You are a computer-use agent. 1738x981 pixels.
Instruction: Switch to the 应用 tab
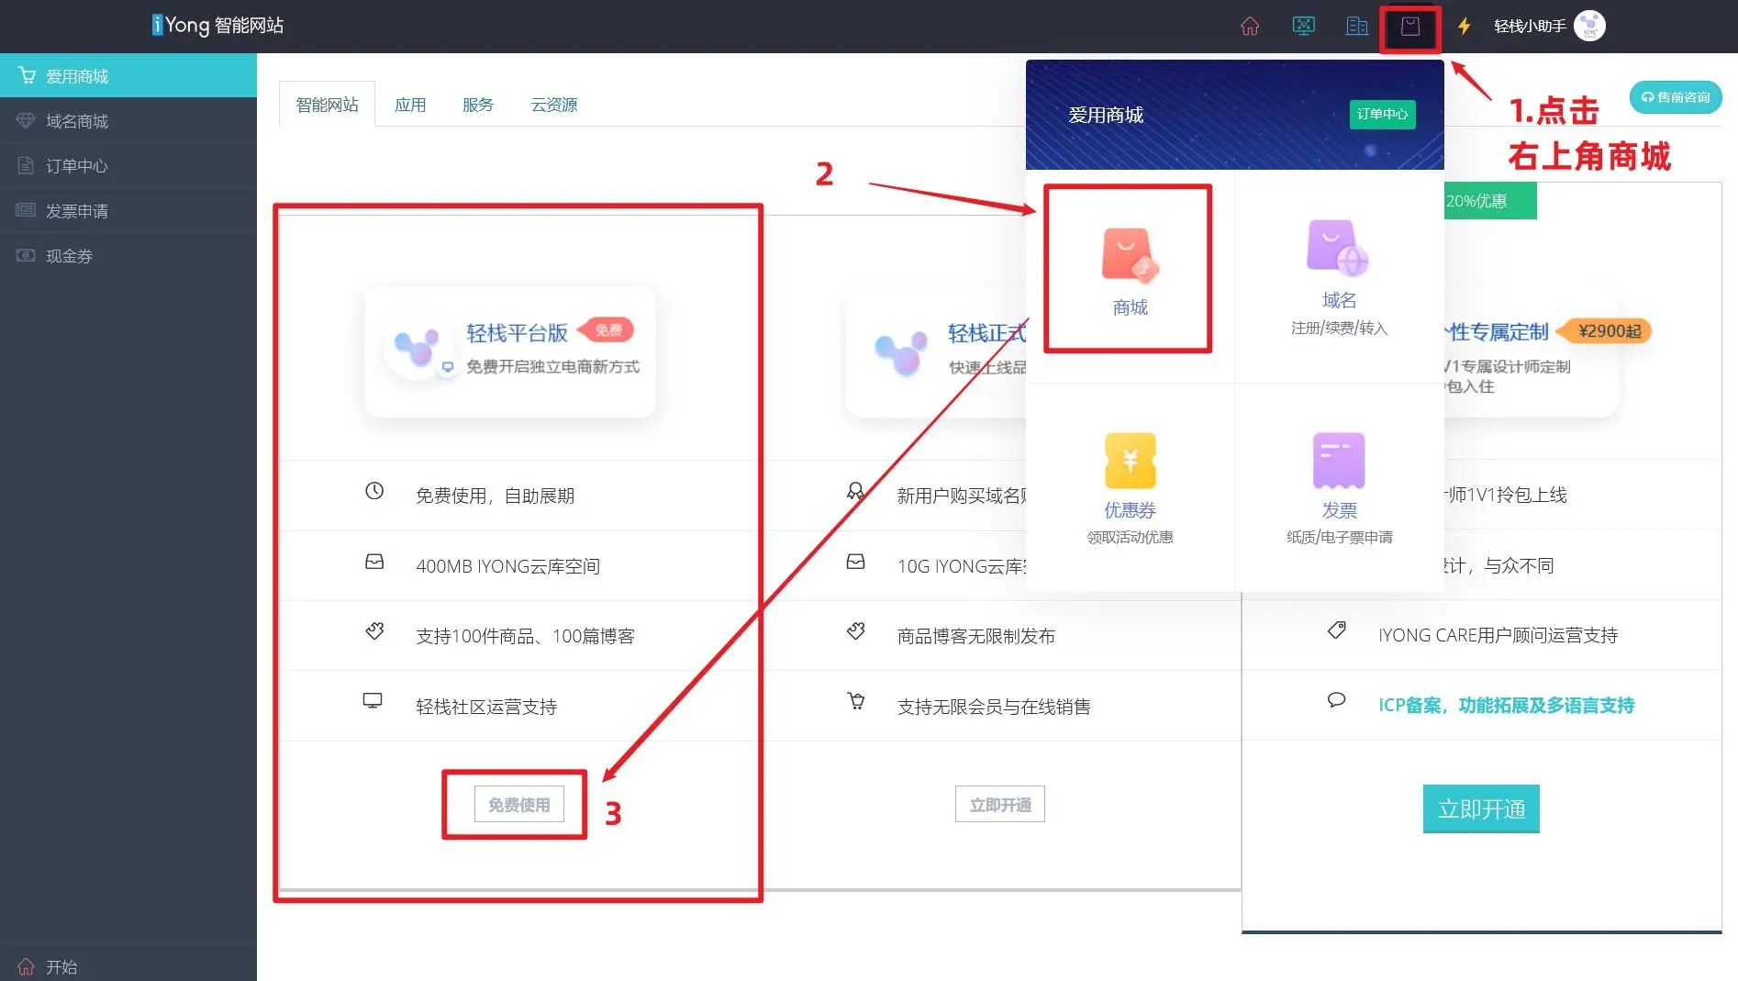pyautogui.click(x=410, y=105)
